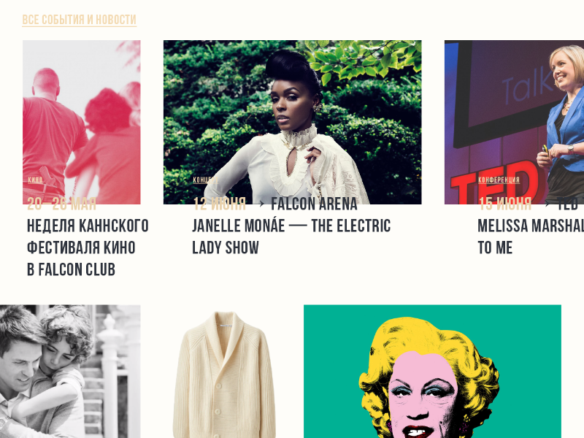Open the 'Janelle Monáe — The Electric Lady Show' title

click(291, 237)
